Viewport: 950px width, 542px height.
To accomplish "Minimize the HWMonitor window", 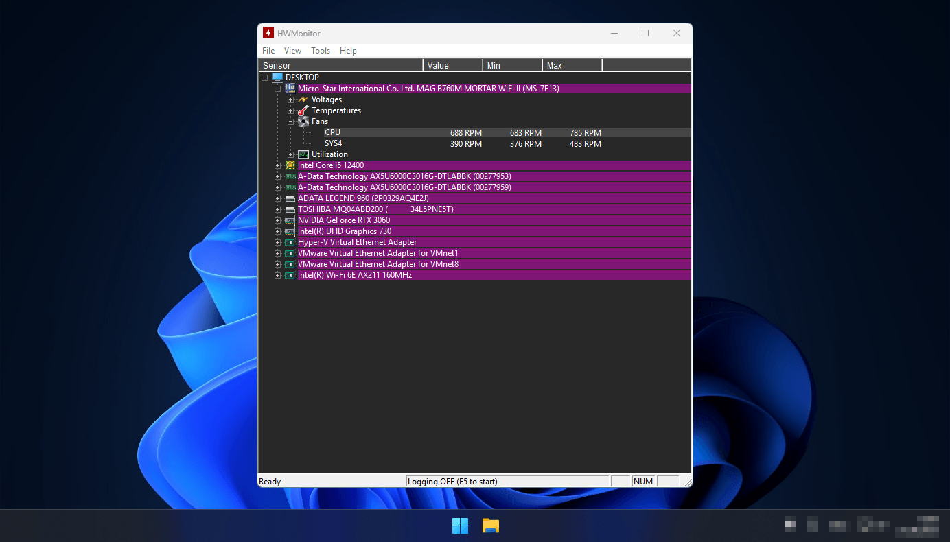I will pos(614,33).
